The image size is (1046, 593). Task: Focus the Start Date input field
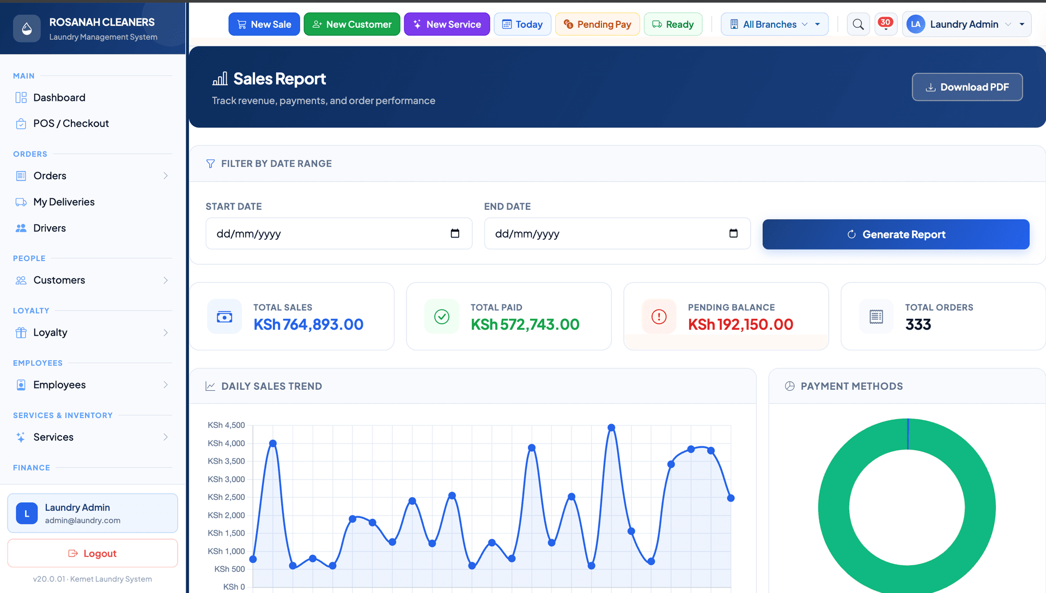(x=339, y=234)
